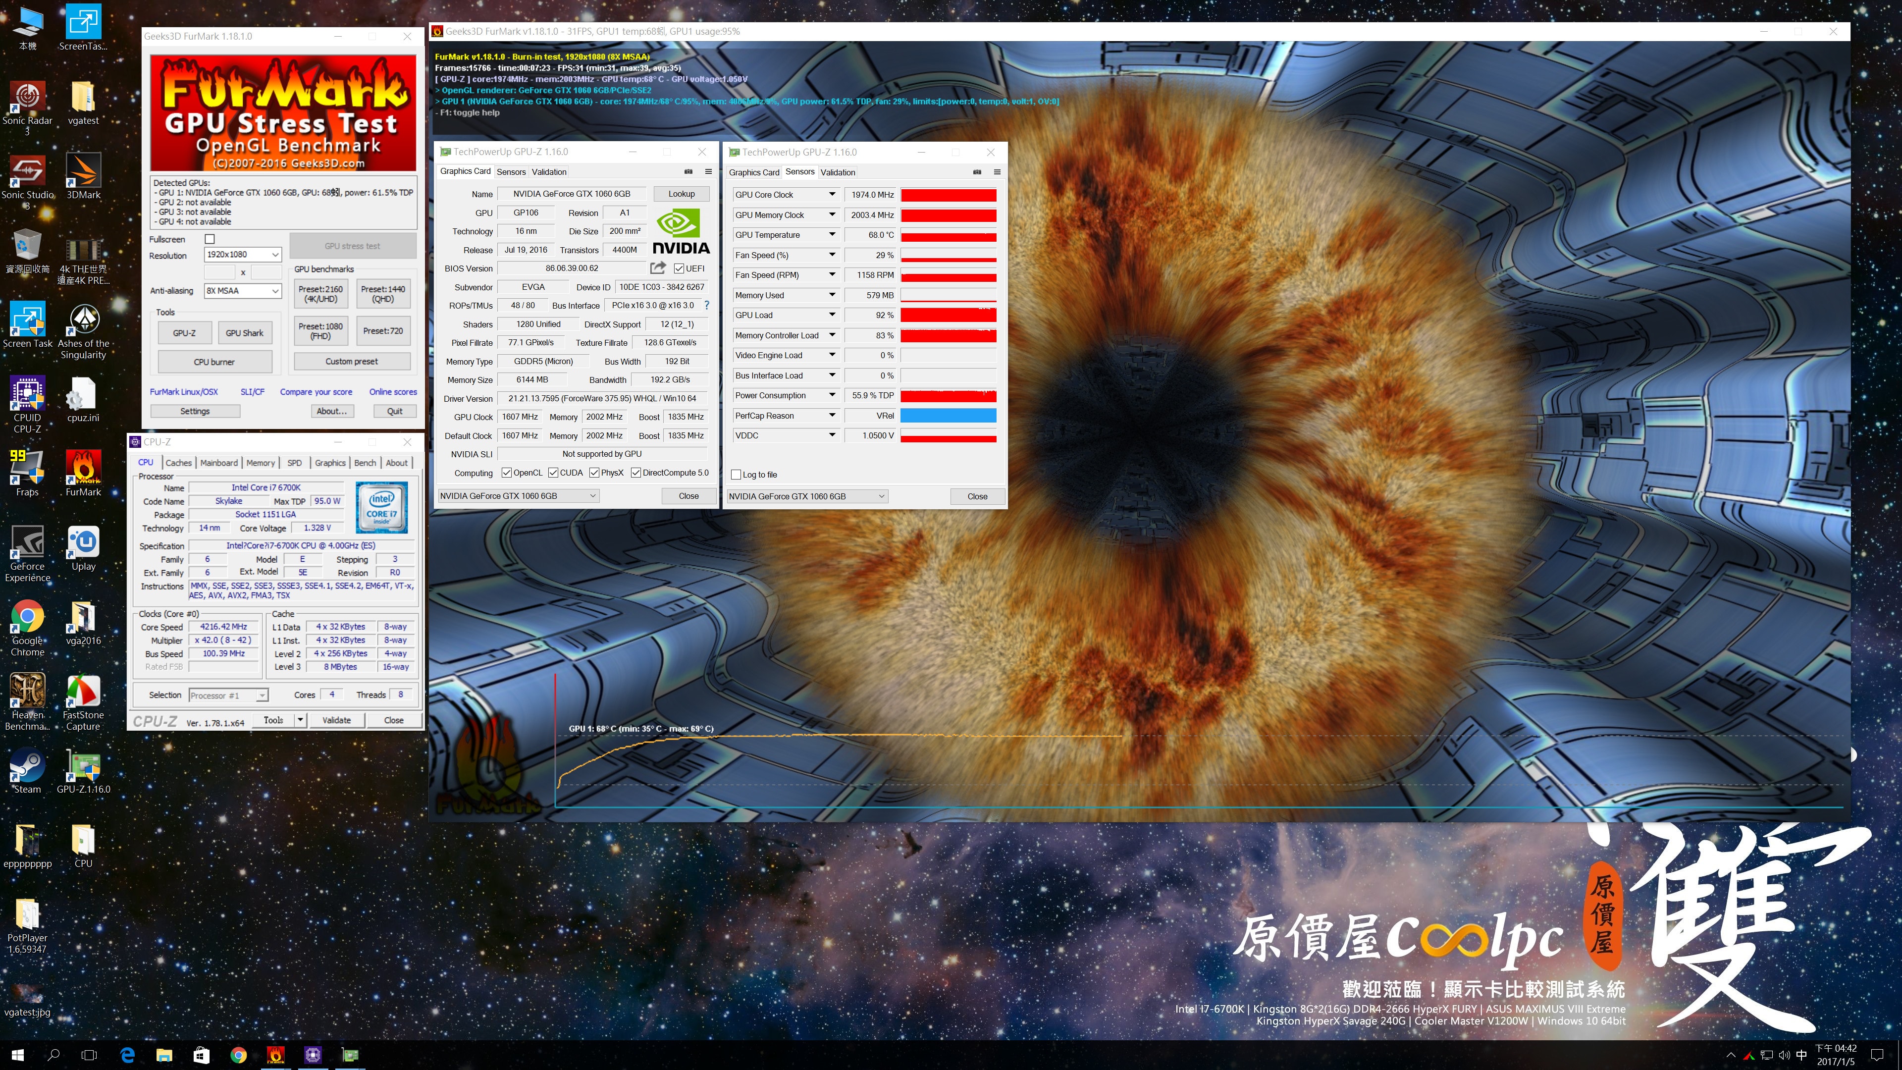Open the hamburger menu in GPU-Z Sensors window
The image size is (1902, 1070).
[997, 172]
